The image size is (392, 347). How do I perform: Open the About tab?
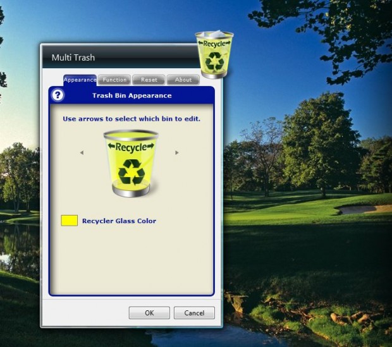point(183,80)
